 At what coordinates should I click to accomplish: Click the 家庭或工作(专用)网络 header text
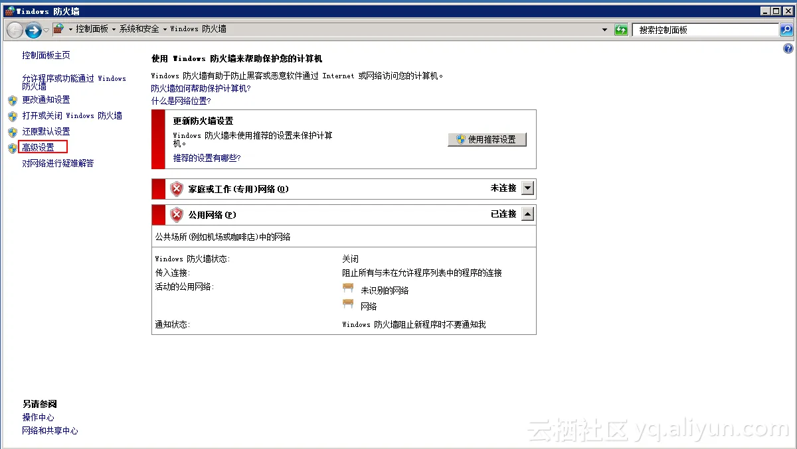point(238,189)
